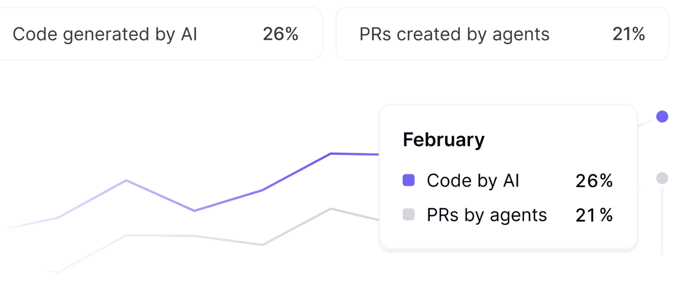Click the 21% value in the top card
Viewport: 691px width, 296px height.
click(x=629, y=34)
